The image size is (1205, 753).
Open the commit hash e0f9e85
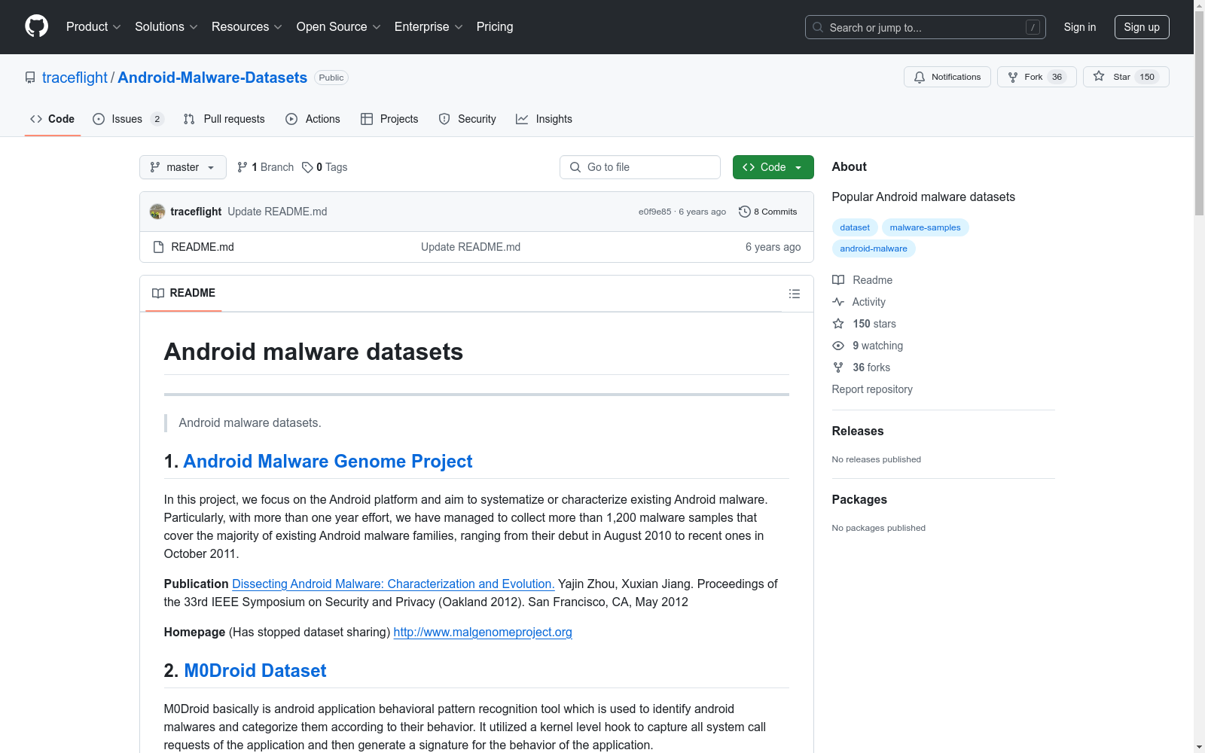(x=654, y=212)
